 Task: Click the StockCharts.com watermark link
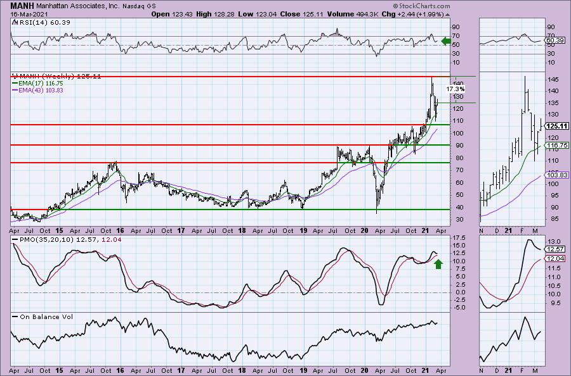click(421, 6)
